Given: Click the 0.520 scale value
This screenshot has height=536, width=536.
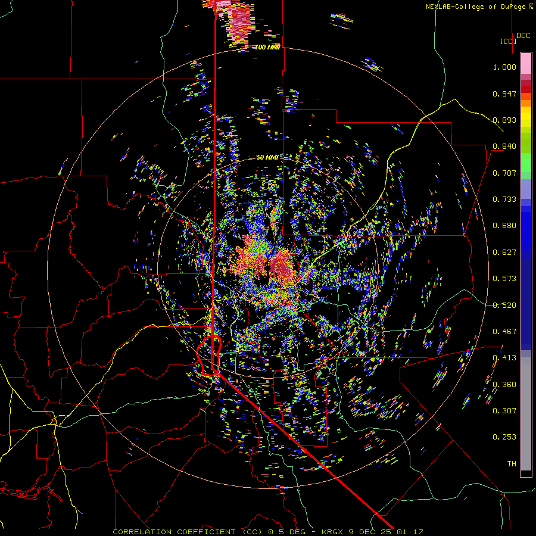Looking at the screenshot, I should [504, 306].
